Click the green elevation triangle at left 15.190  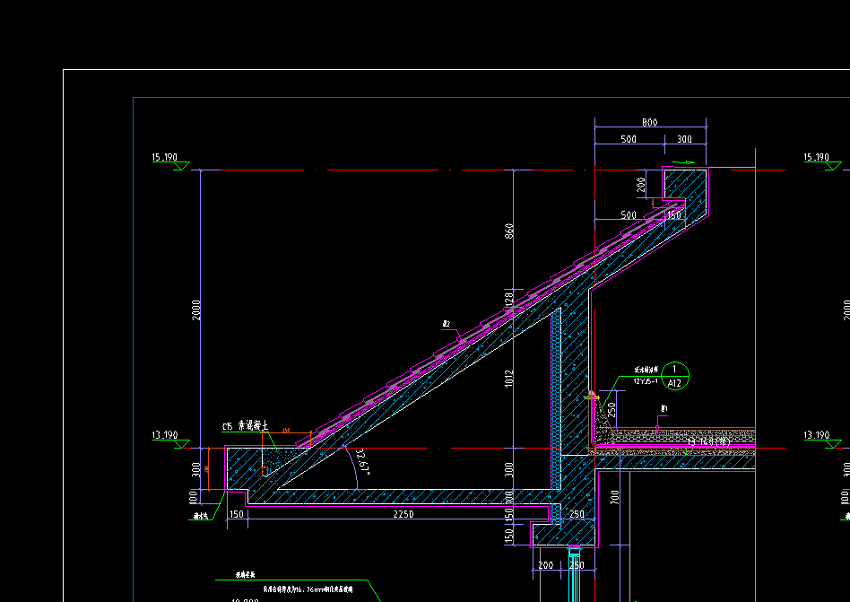[x=181, y=166]
